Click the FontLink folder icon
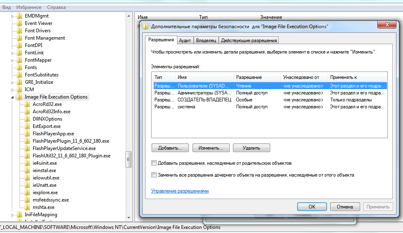 point(20,53)
